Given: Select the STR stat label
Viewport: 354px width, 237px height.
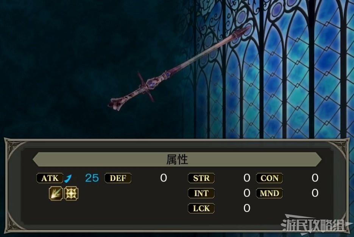Looking at the screenshot, I should pyautogui.click(x=201, y=178).
